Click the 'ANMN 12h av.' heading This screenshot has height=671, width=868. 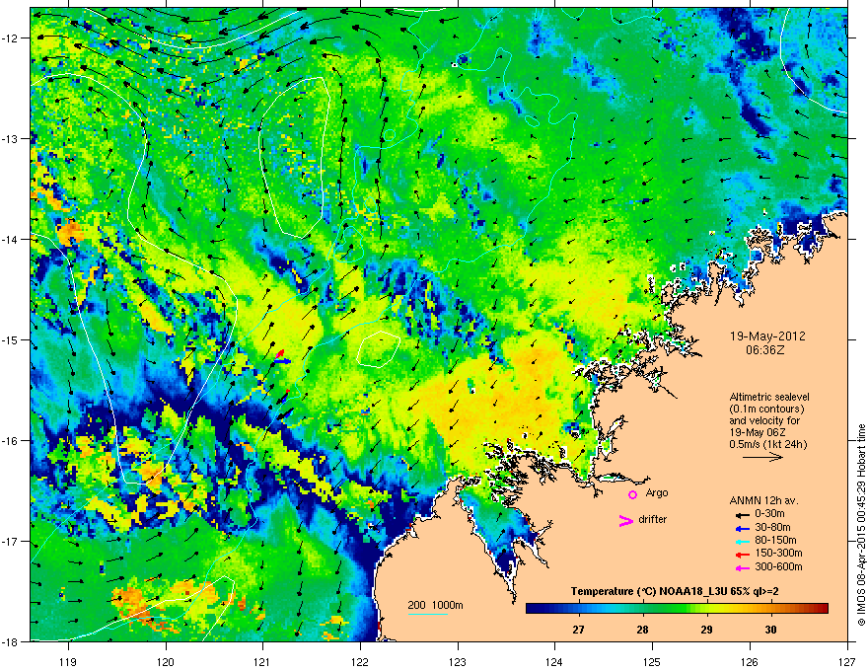pyautogui.click(x=763, y=500)
